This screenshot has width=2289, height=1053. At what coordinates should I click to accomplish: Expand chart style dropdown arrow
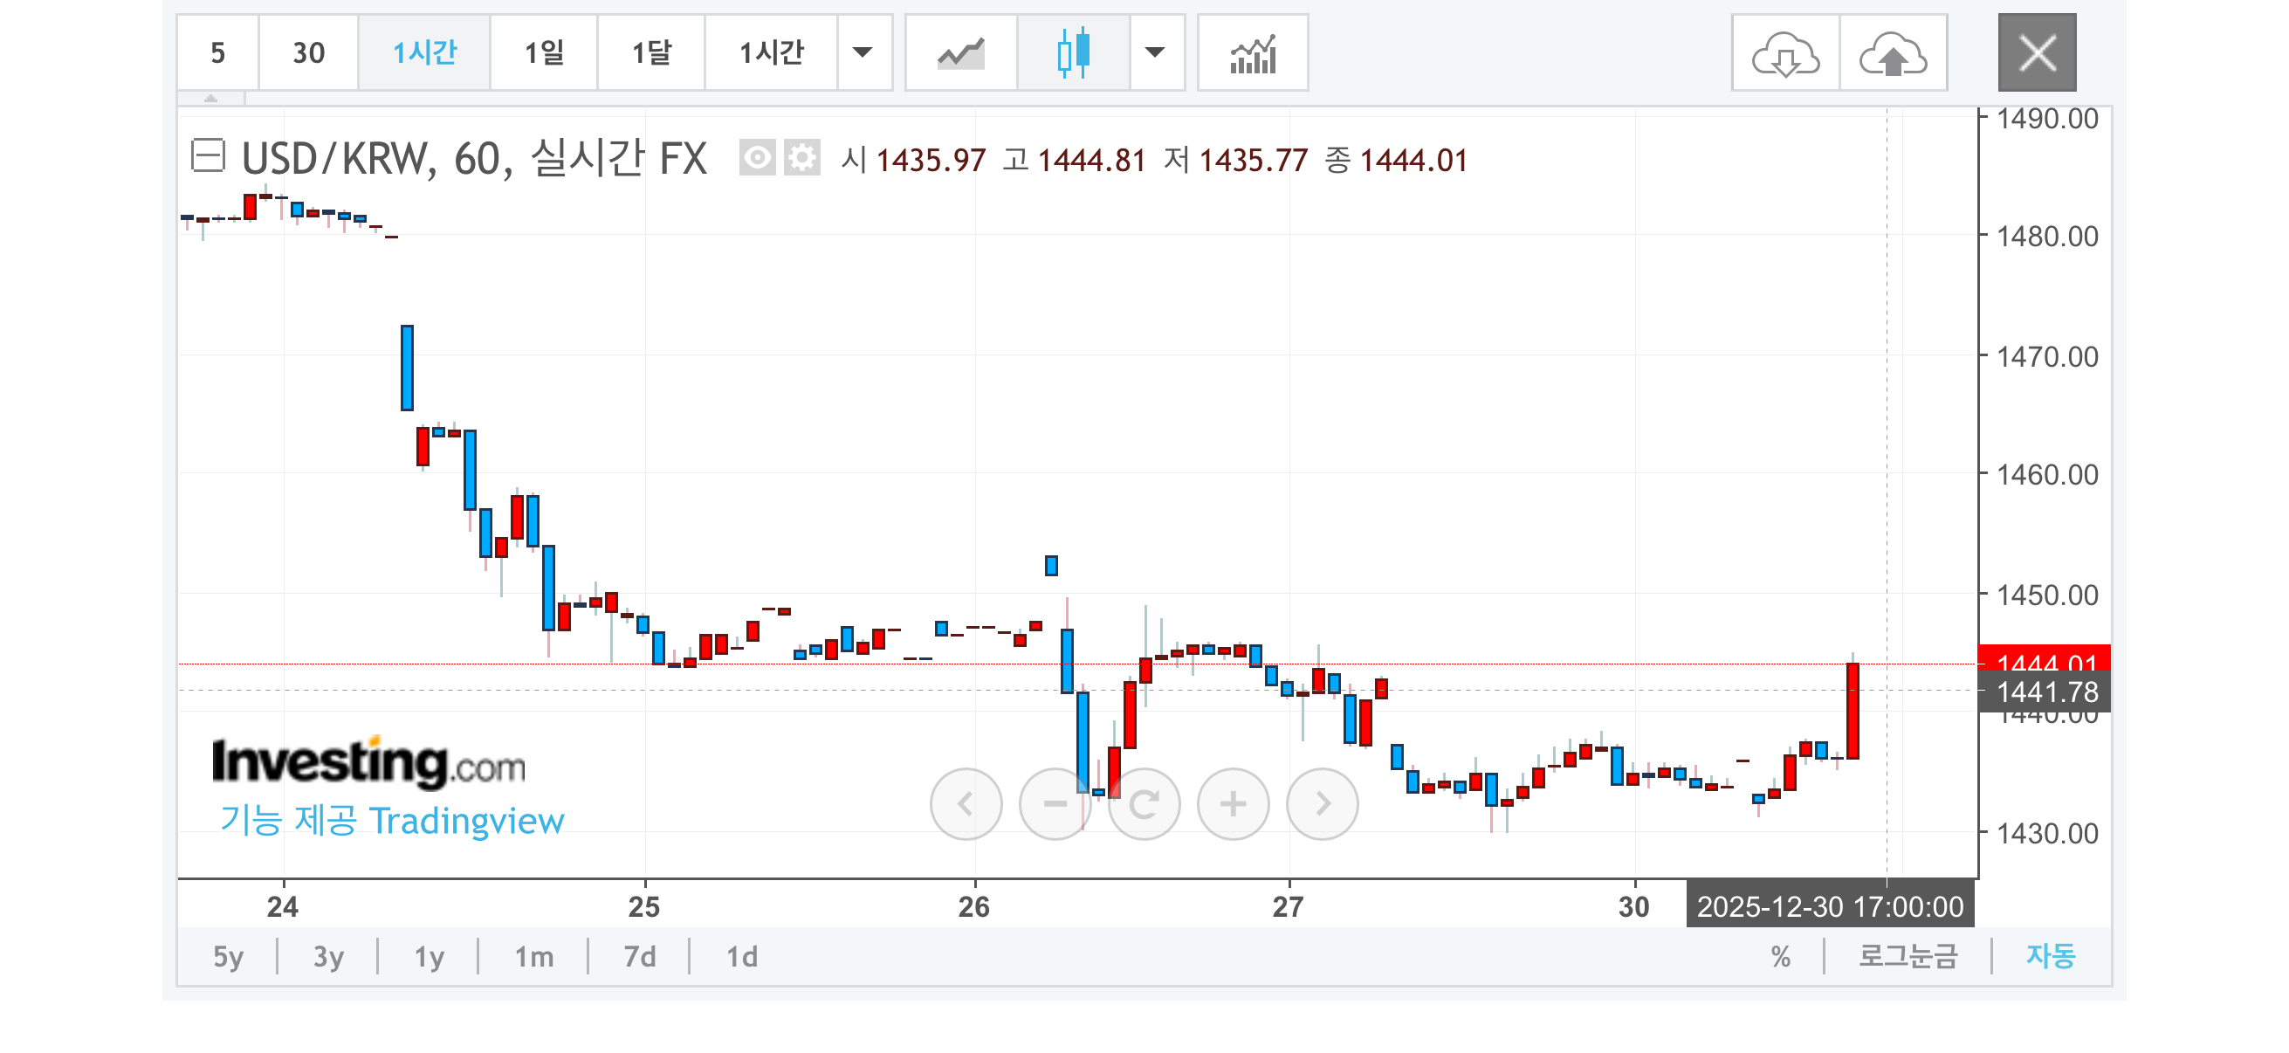click(1155, 52)
